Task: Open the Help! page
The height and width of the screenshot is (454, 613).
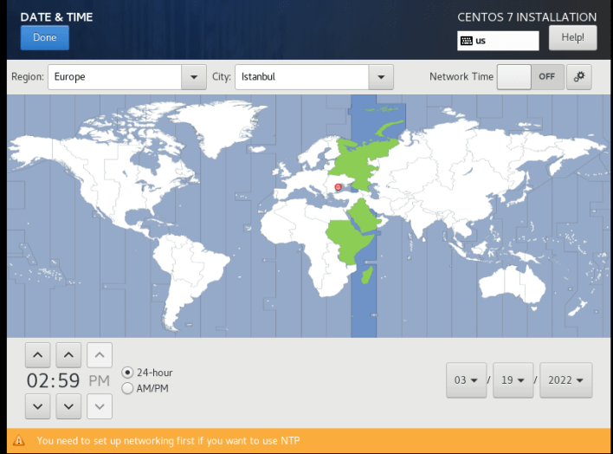Action: 572,37
